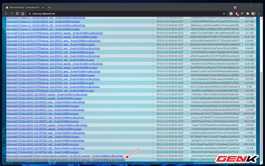The width and height of the screenshot is (265, 166).
Task: Select the date cell '2021-11-14 13:56:26 GMT'
Action: click(x=170, y=159)
